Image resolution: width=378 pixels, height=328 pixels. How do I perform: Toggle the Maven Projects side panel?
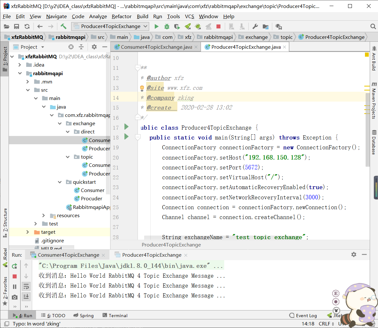click(374, 100)
